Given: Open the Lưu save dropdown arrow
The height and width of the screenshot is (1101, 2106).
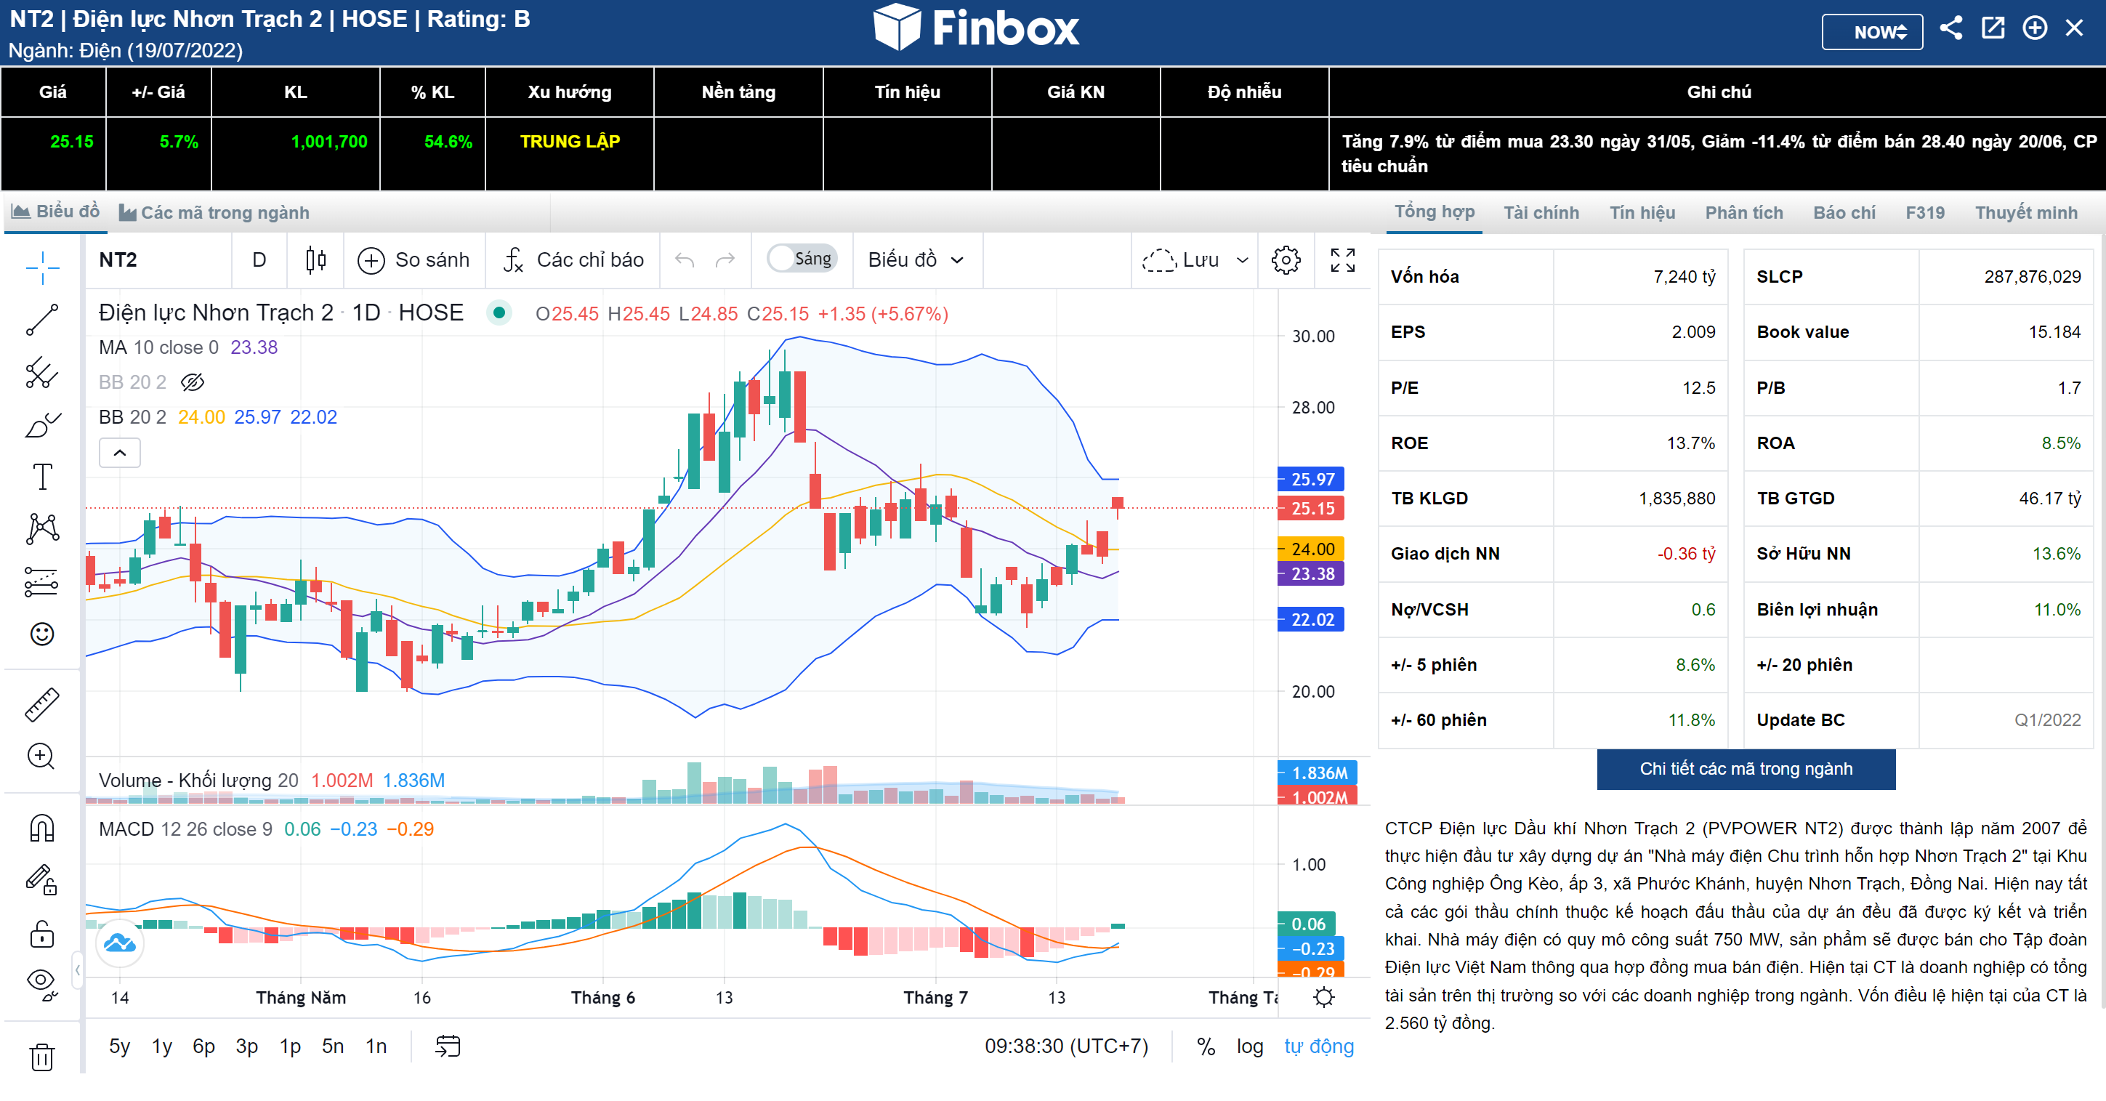Looking at the screenshot, I should click(x=1242, y=260).
